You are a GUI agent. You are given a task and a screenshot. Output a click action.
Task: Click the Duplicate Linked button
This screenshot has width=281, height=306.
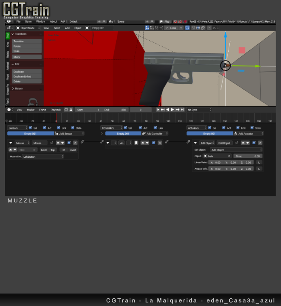tap(27, 77)
